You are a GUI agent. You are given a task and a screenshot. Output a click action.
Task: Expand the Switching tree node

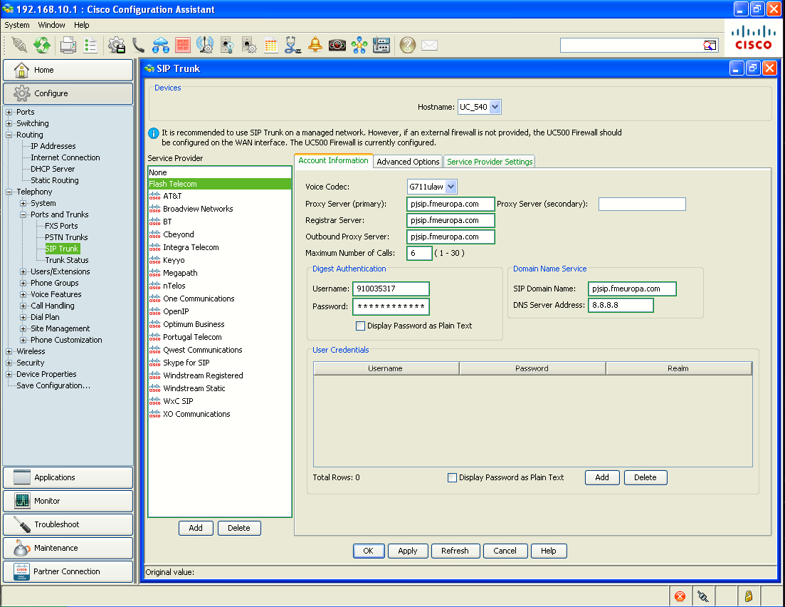click(x=9, y=123)
